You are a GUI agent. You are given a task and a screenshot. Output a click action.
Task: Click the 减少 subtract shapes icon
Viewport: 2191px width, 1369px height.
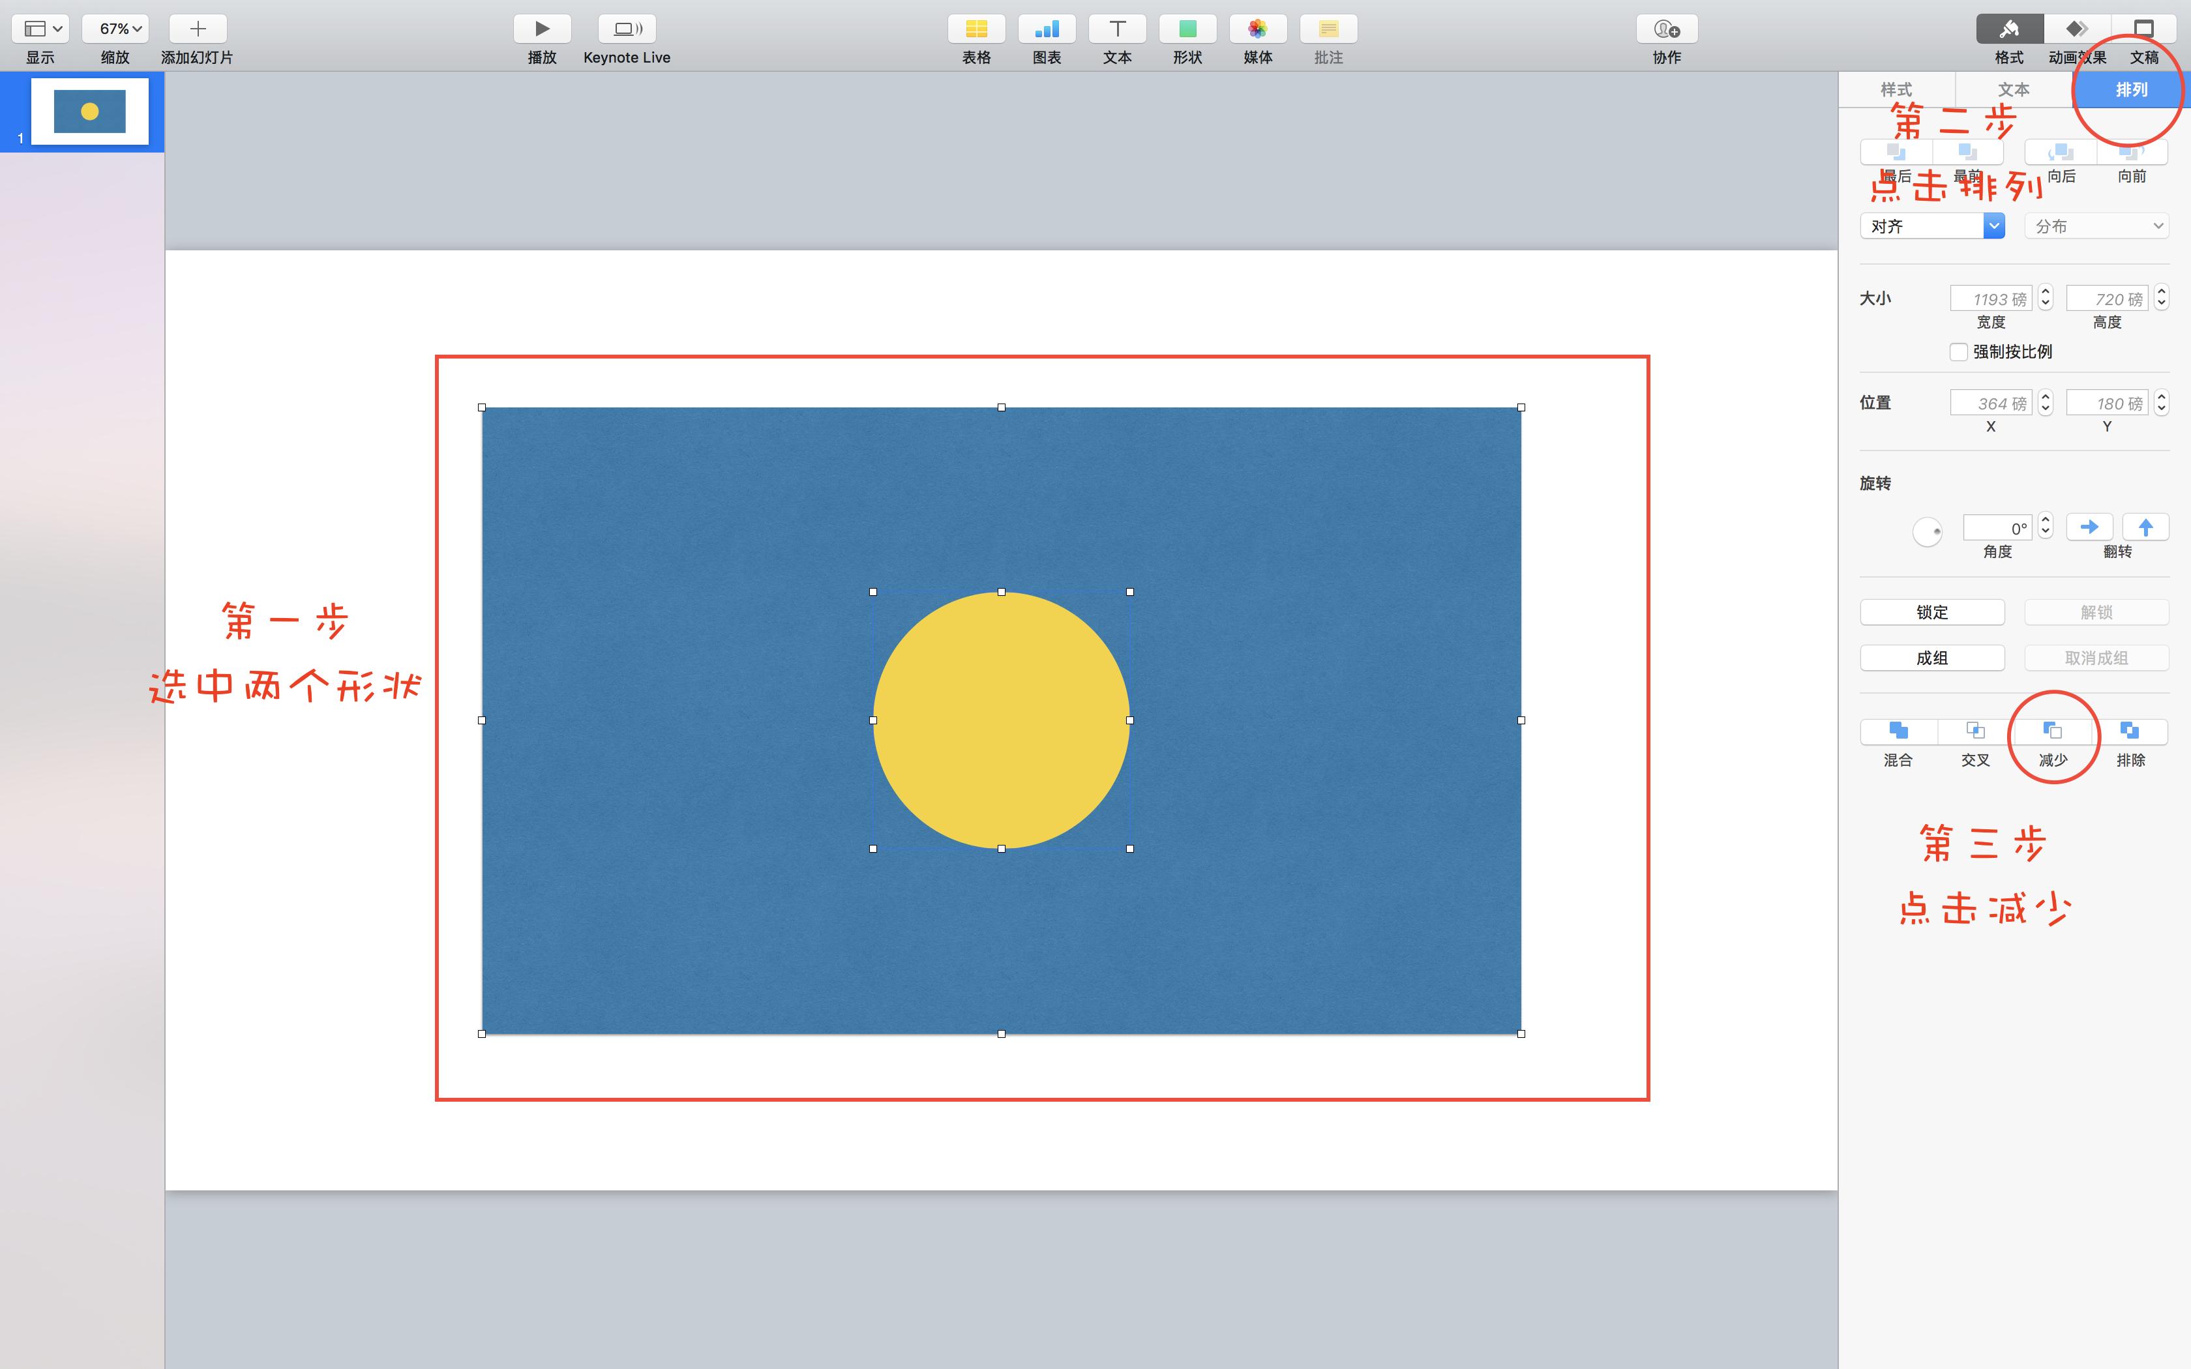2053,731
